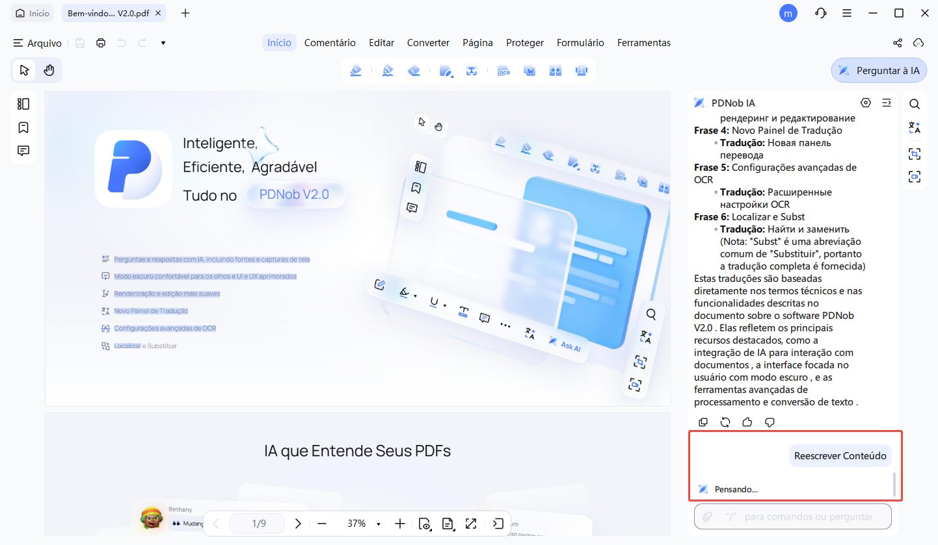
Task: Open the Bookmarks panel
Action: tap(23, 127)
